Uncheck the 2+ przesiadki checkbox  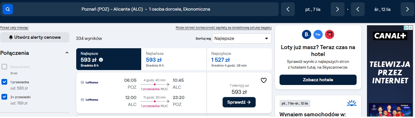(x=4, y=97)
